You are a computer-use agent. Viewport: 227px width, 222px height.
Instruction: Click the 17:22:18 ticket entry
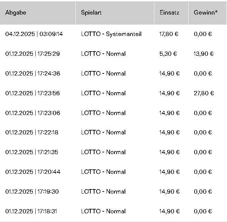point(33,132)
